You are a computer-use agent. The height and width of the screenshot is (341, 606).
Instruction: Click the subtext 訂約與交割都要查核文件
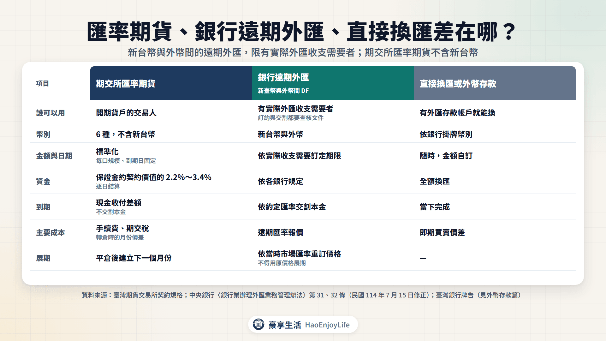click(291, 118)
